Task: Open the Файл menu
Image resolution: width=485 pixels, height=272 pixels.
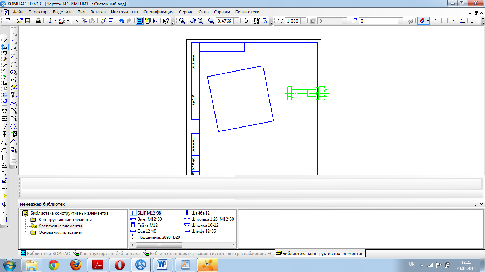Action: pos(18,12)
